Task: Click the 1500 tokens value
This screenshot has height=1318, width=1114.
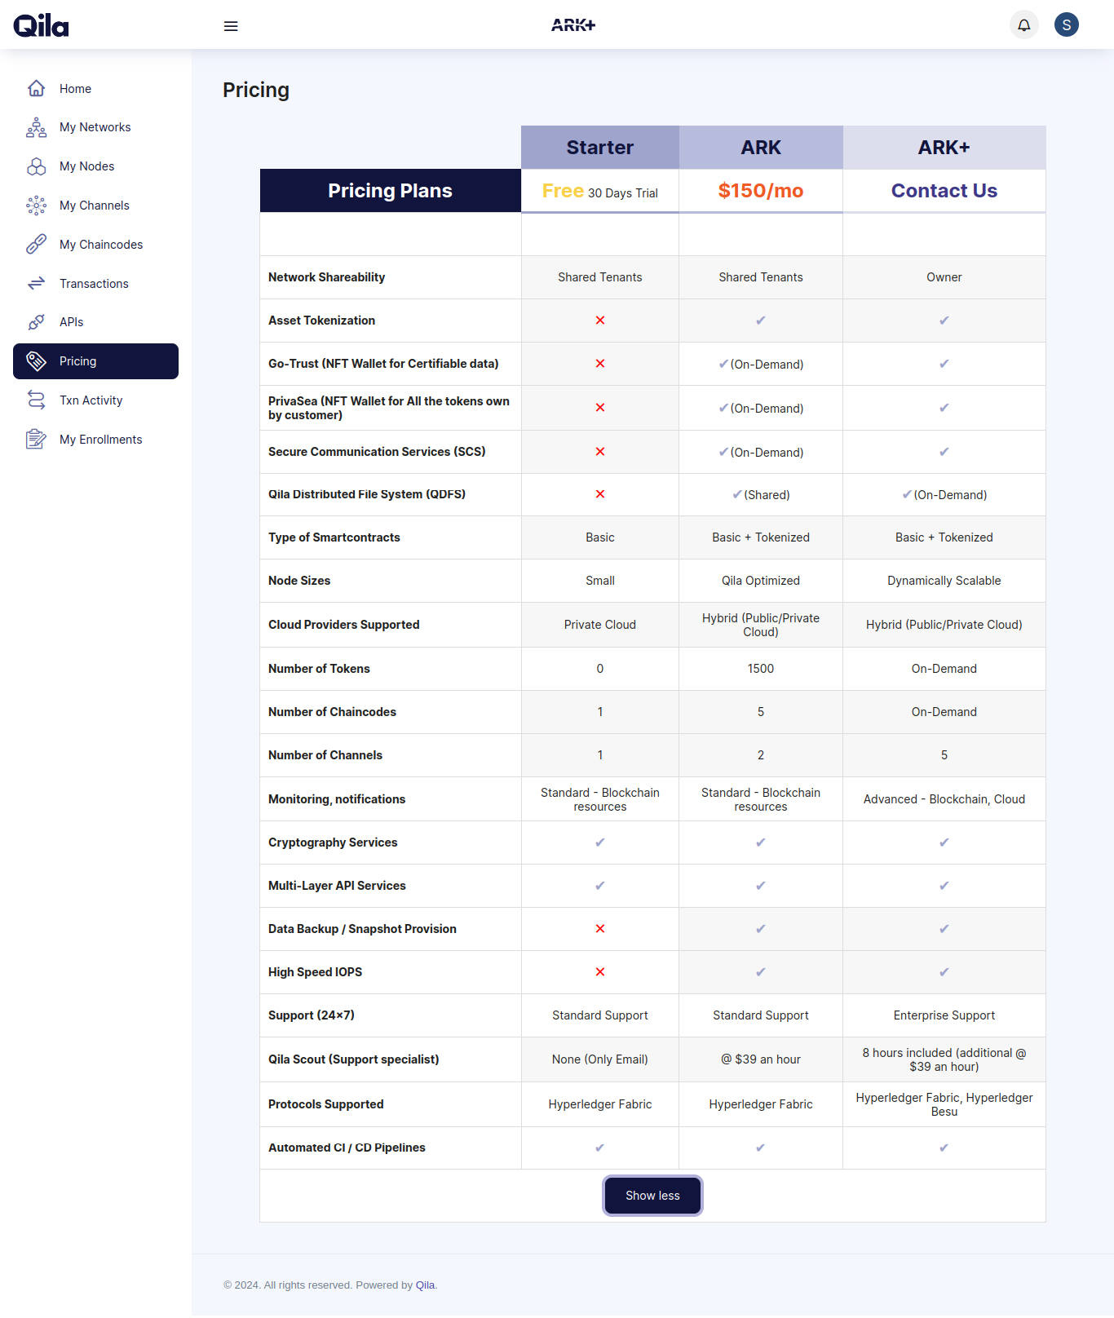Action: click(761, 669)
